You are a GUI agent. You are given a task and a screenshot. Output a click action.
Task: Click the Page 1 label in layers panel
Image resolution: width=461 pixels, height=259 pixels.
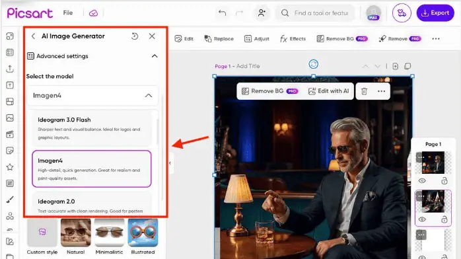point(433,144)
